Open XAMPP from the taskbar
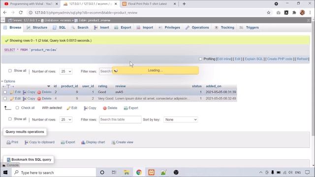315x177 pixels. [x=151, y=173]
